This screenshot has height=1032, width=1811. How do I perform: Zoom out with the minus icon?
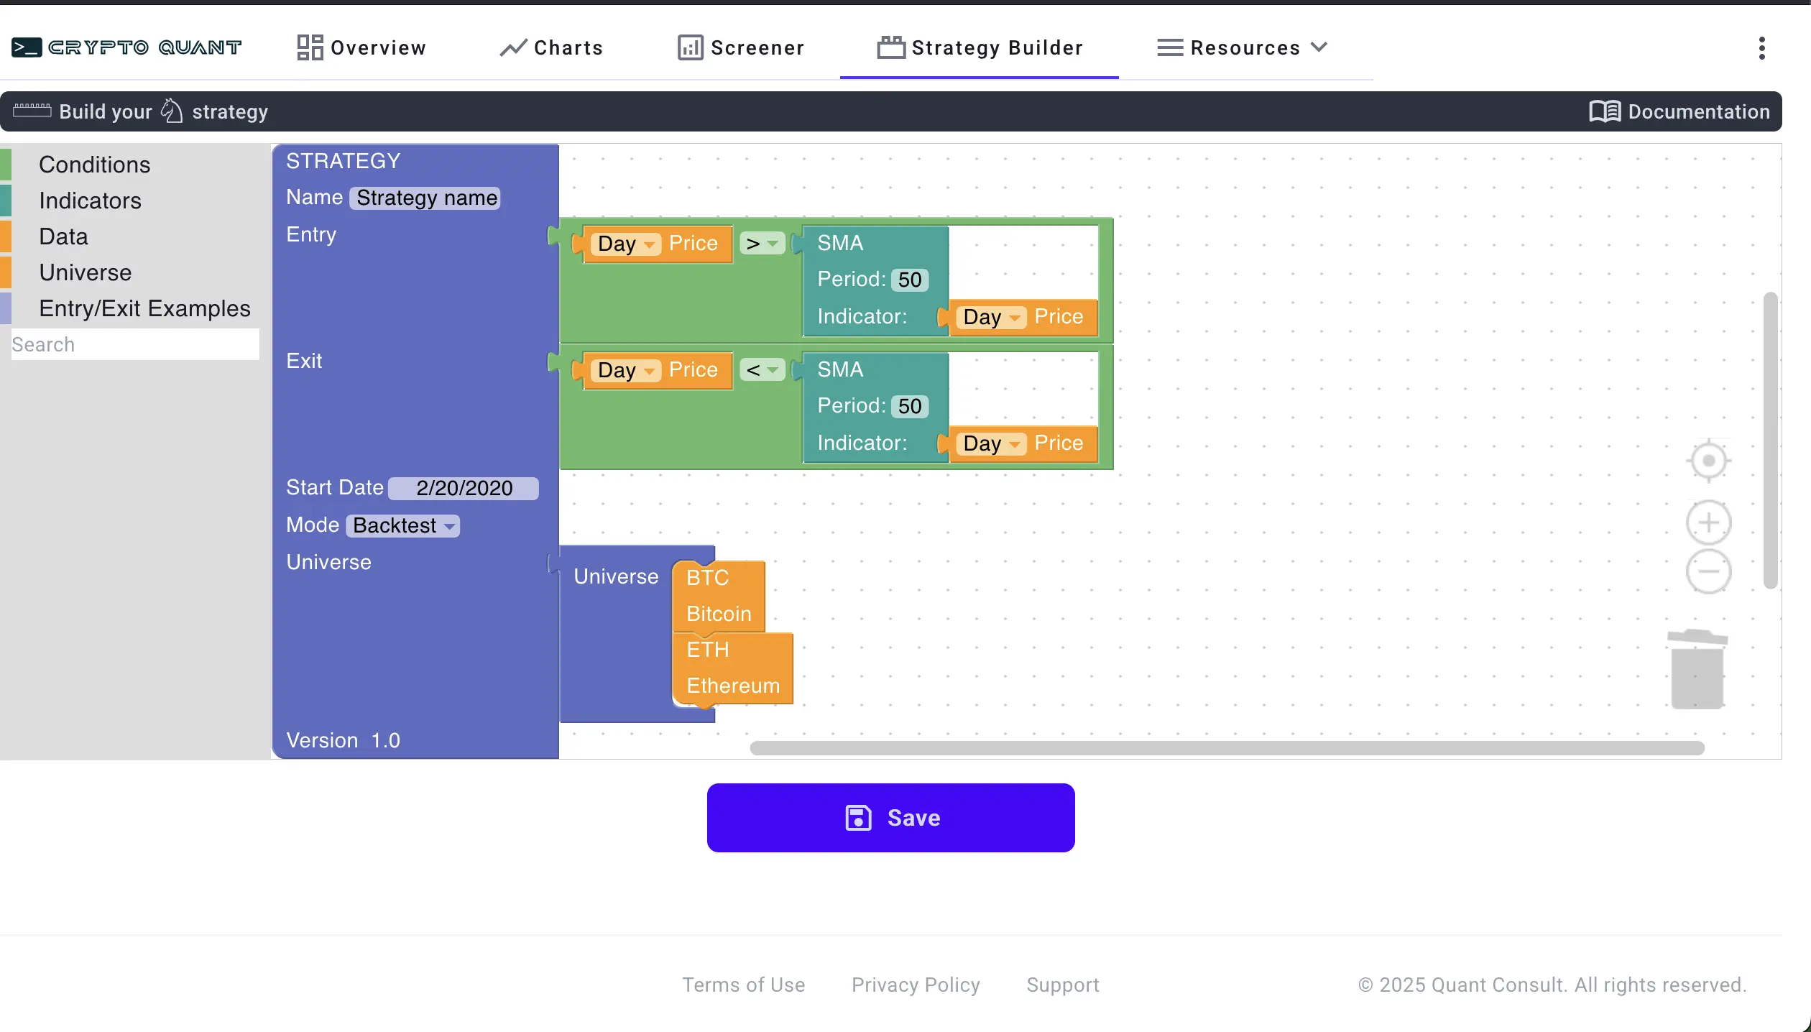click(x=1708, y=571)
